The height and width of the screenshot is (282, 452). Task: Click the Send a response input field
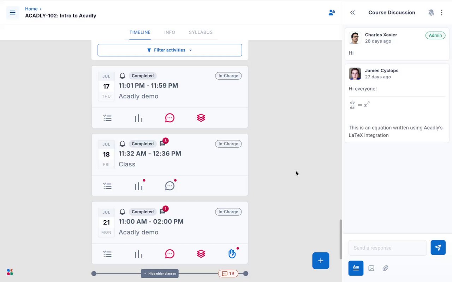tap(388, 248)
